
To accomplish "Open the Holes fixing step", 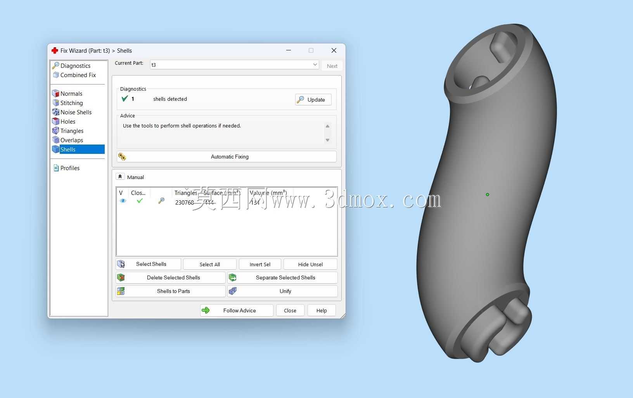I will (68, 122).
